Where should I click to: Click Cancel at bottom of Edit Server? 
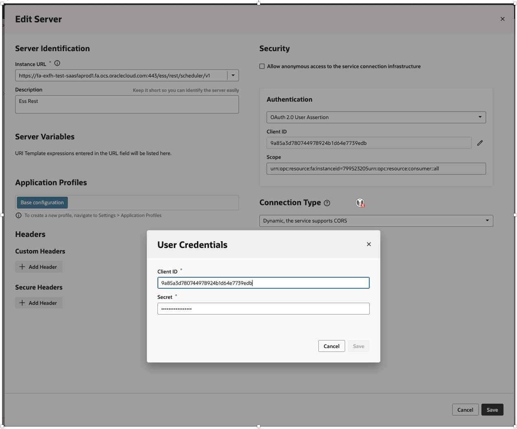[x=465, y=409]
